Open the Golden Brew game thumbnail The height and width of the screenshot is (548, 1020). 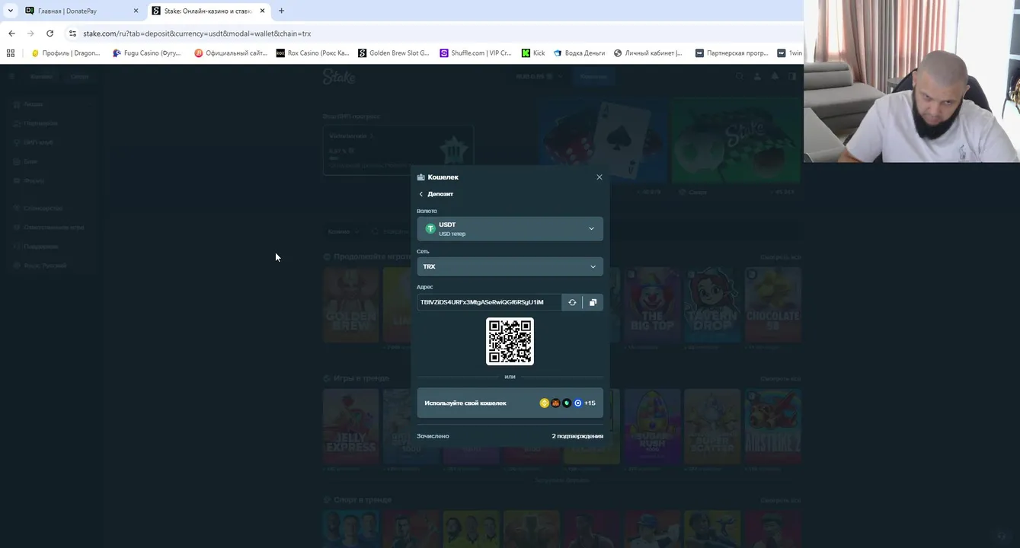pos(351,304)
